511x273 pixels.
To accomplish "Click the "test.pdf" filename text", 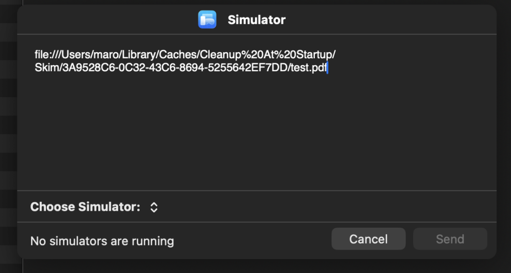I will 307,68.
